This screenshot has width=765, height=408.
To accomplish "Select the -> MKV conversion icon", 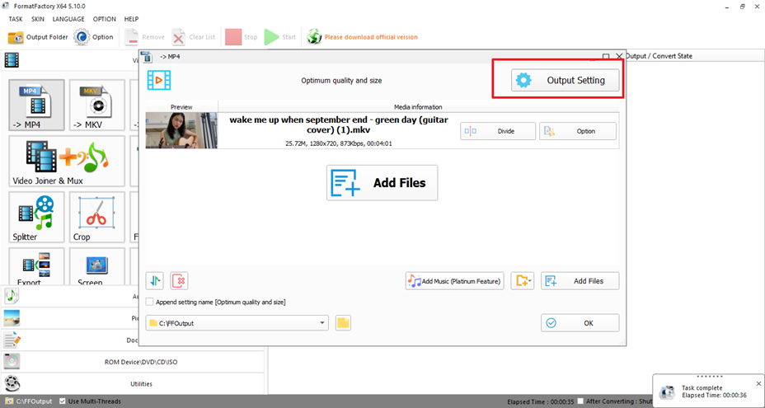I will (x=97, y=105).
